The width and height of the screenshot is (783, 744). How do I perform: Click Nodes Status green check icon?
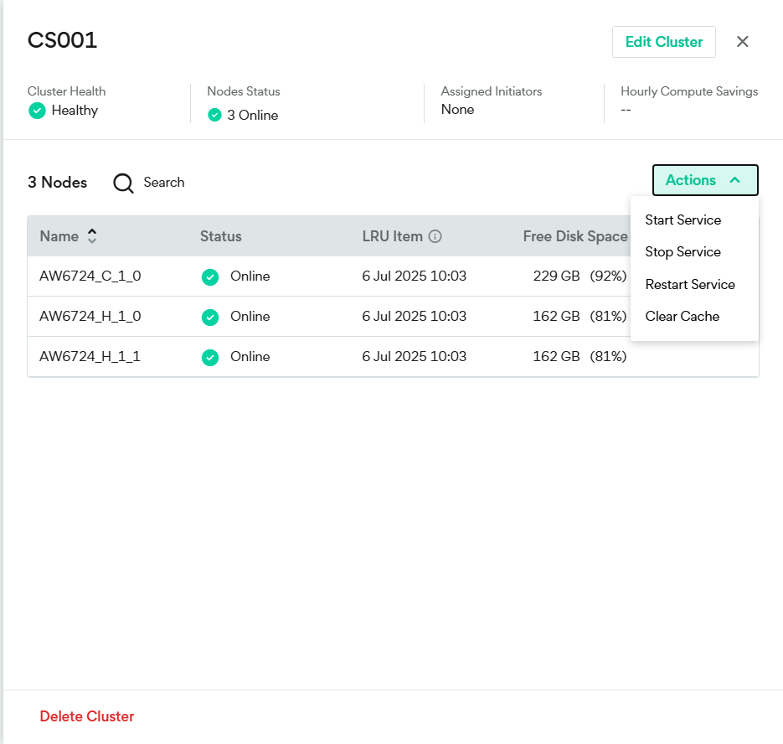tap(214, 115)
